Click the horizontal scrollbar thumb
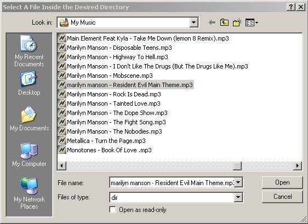Screen dimensions: 308x224 [237, 166]
